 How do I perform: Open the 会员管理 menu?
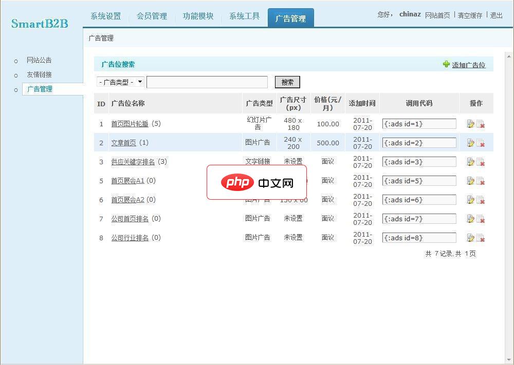point(152,16)
